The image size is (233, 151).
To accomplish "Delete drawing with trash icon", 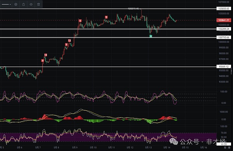I will click(x=38, y=4).
